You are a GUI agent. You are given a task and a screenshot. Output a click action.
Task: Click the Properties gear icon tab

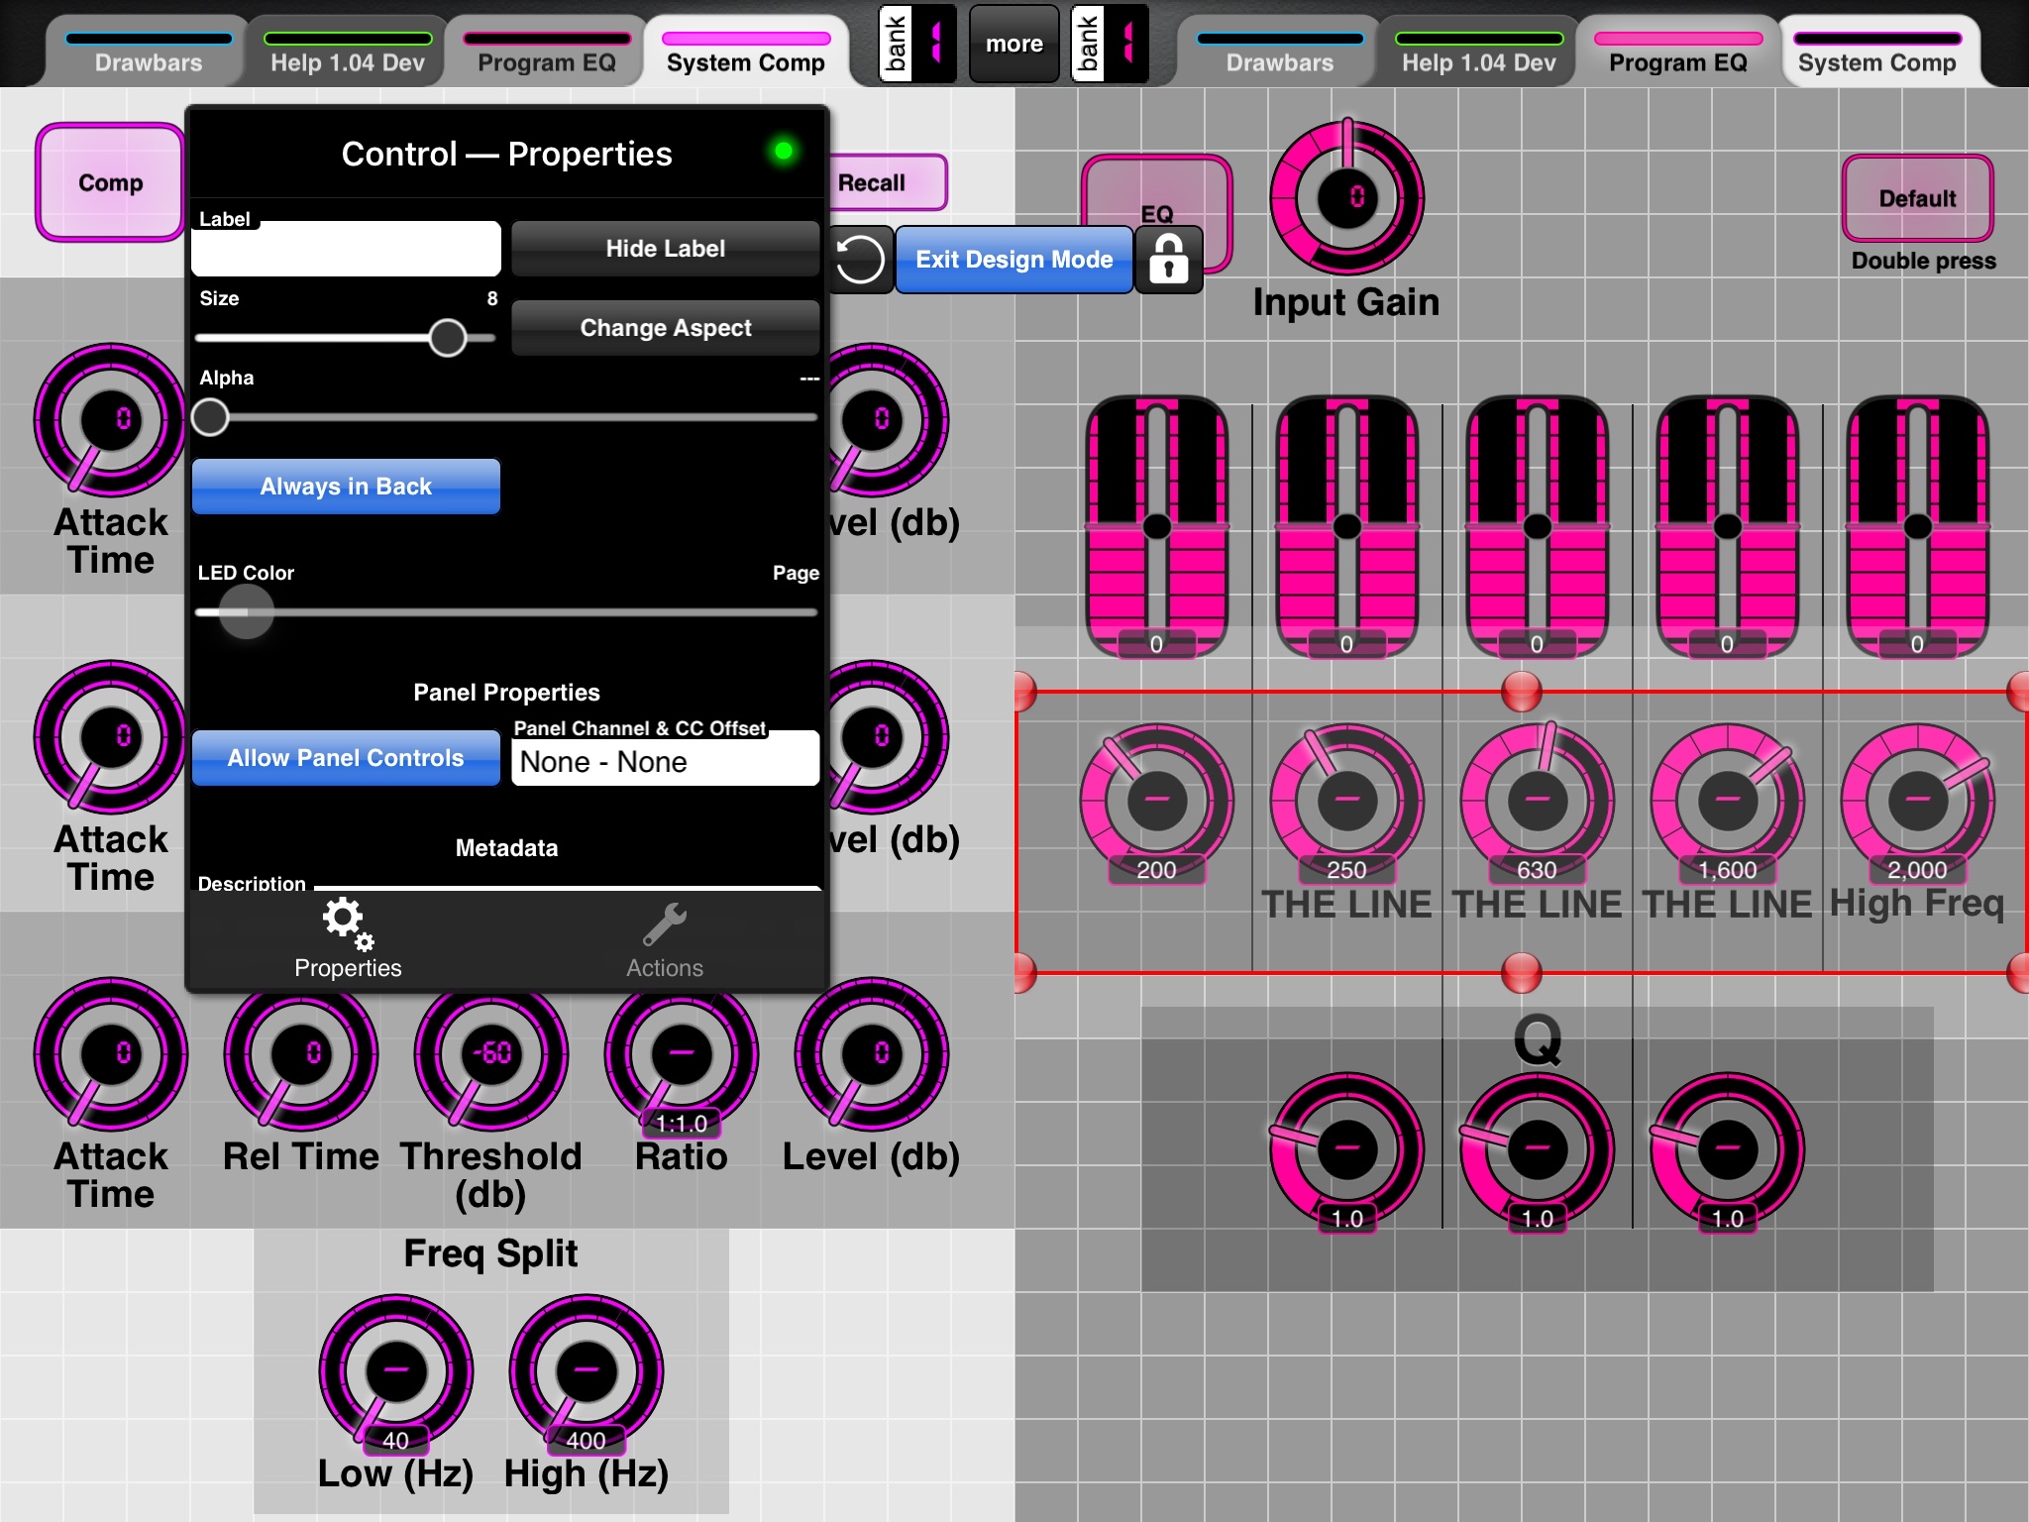(348, 938)
